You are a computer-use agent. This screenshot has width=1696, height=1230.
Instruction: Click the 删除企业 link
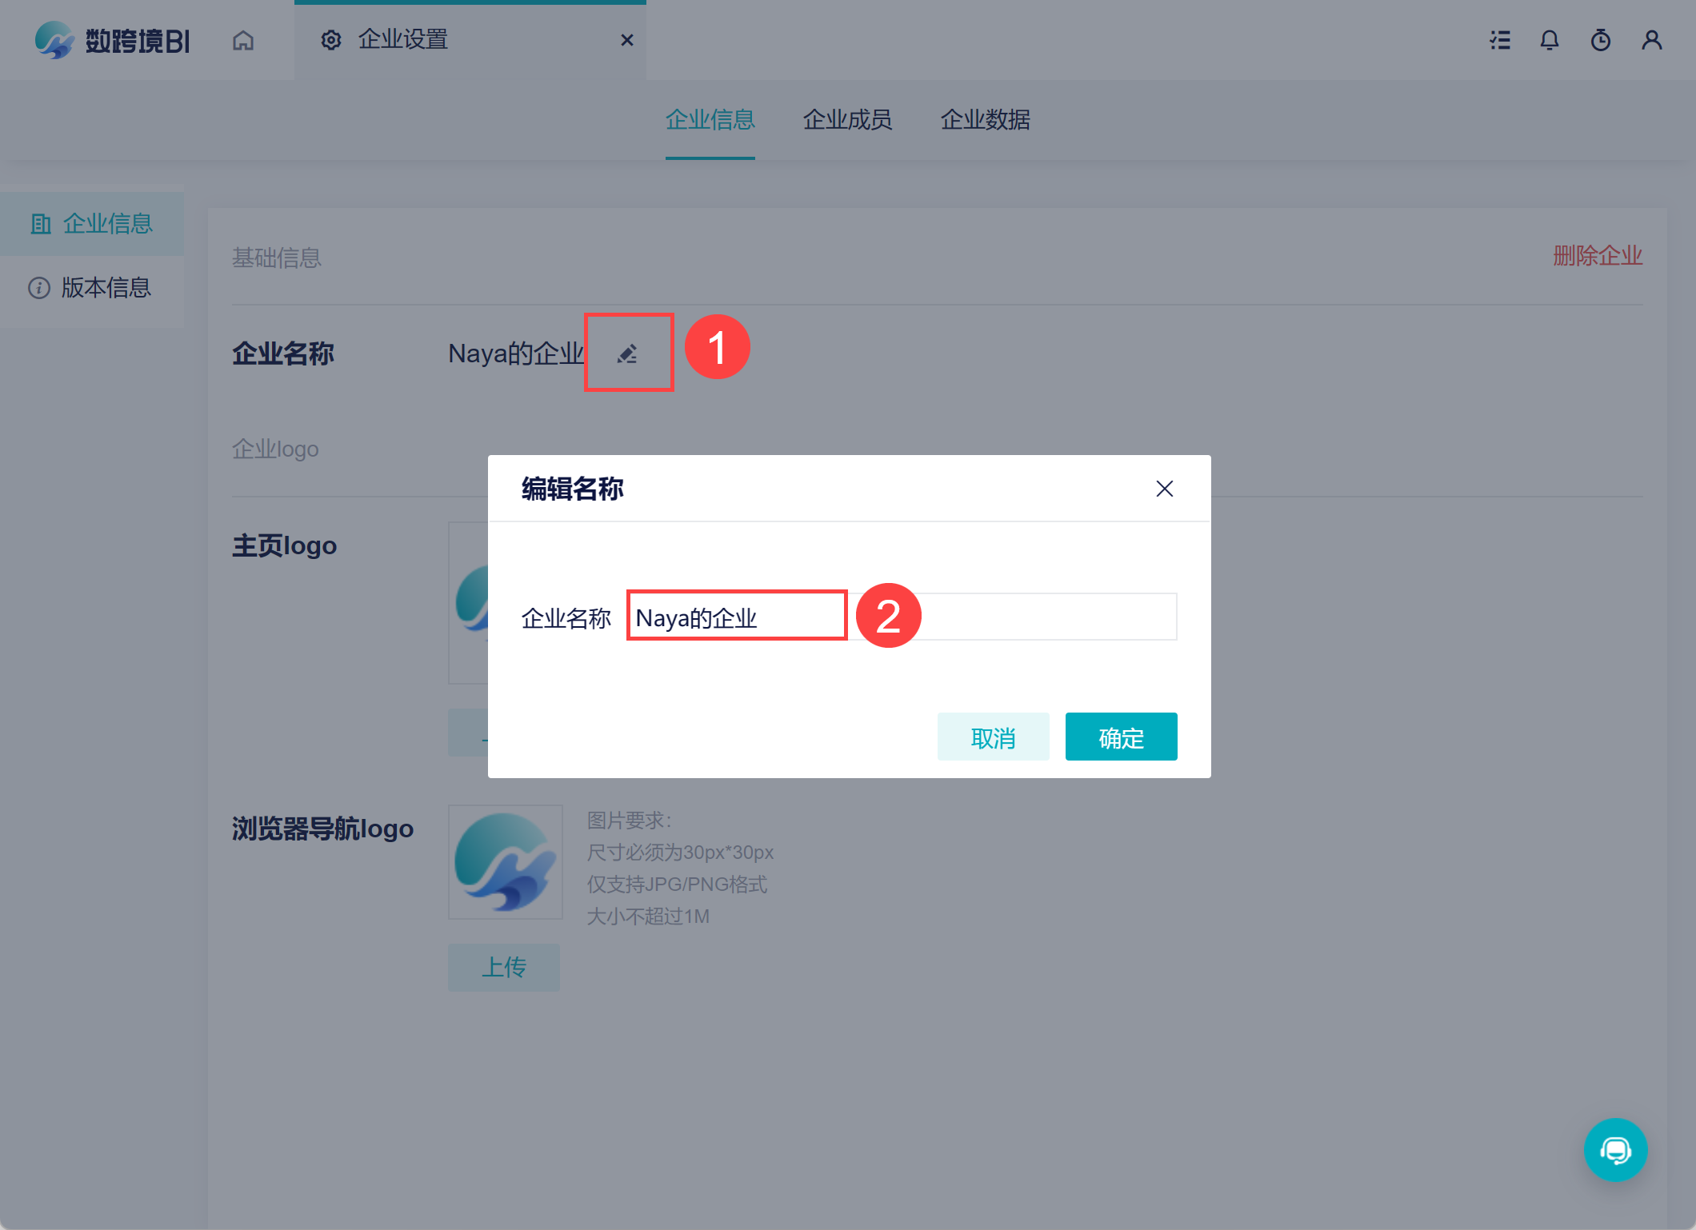coord(1598,256)
